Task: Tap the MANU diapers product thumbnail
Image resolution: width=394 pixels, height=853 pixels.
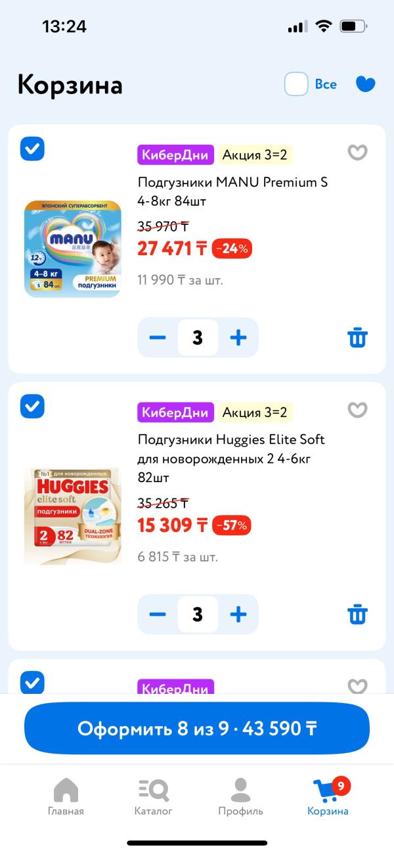Action: (x=73, y=249)
